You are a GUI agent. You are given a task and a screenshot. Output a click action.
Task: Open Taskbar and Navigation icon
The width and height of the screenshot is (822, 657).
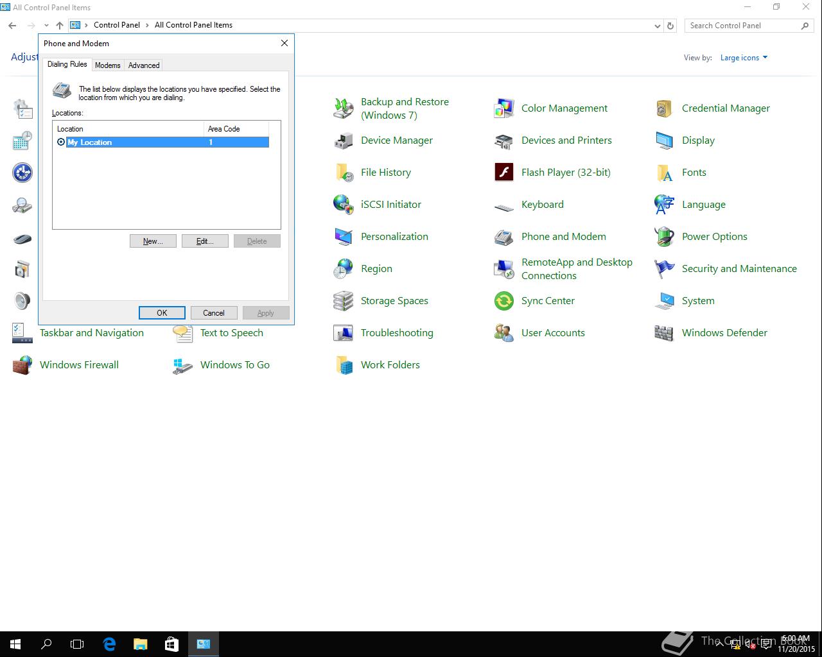pyautogui.click(x=22, y=333)
